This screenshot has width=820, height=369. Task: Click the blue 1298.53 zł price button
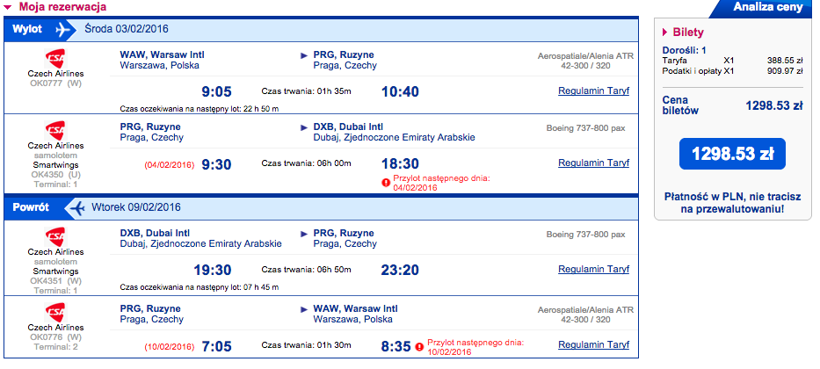click(x=732, y=154)
